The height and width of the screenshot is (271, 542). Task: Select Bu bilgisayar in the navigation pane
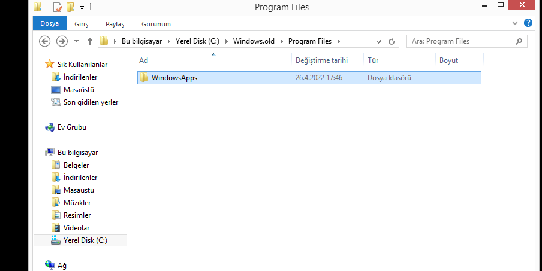78,153
